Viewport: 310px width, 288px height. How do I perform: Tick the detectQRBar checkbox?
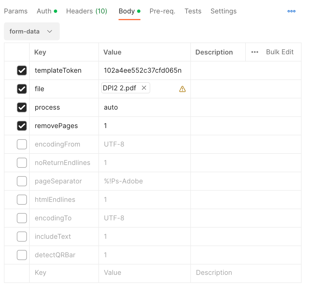[x=22, y=255]
